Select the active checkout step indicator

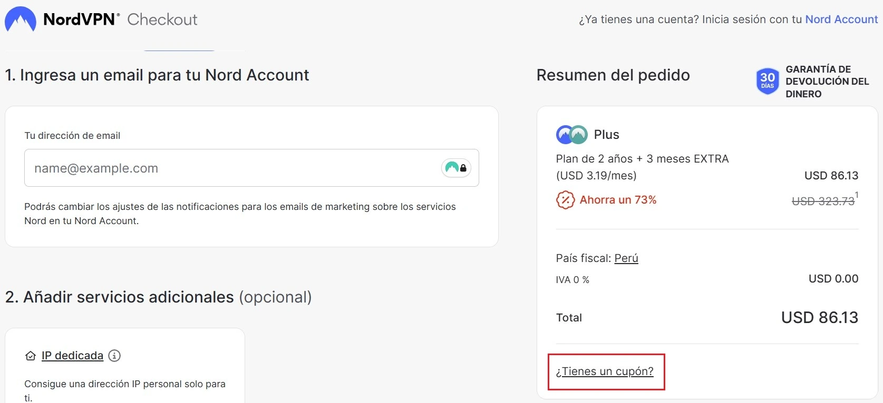[179, 50]
